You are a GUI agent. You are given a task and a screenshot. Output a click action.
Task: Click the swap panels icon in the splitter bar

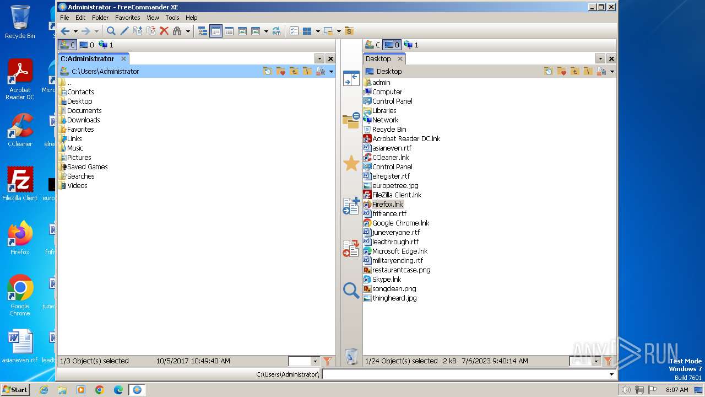(x=351, y=78)
